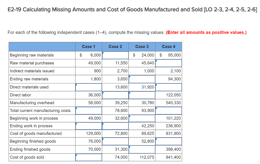Click the Ending work in process input for Case 1
260x164 pixels.
click(x=88, y=126)
